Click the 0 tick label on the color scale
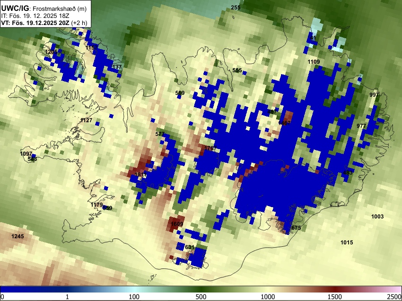Image resolution: width=402 pixels, height=301 pixels. [x=2, y=297]
